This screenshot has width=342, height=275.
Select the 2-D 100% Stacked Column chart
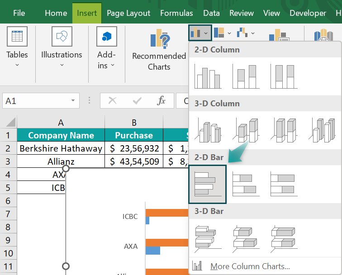(x=284, y=76)
